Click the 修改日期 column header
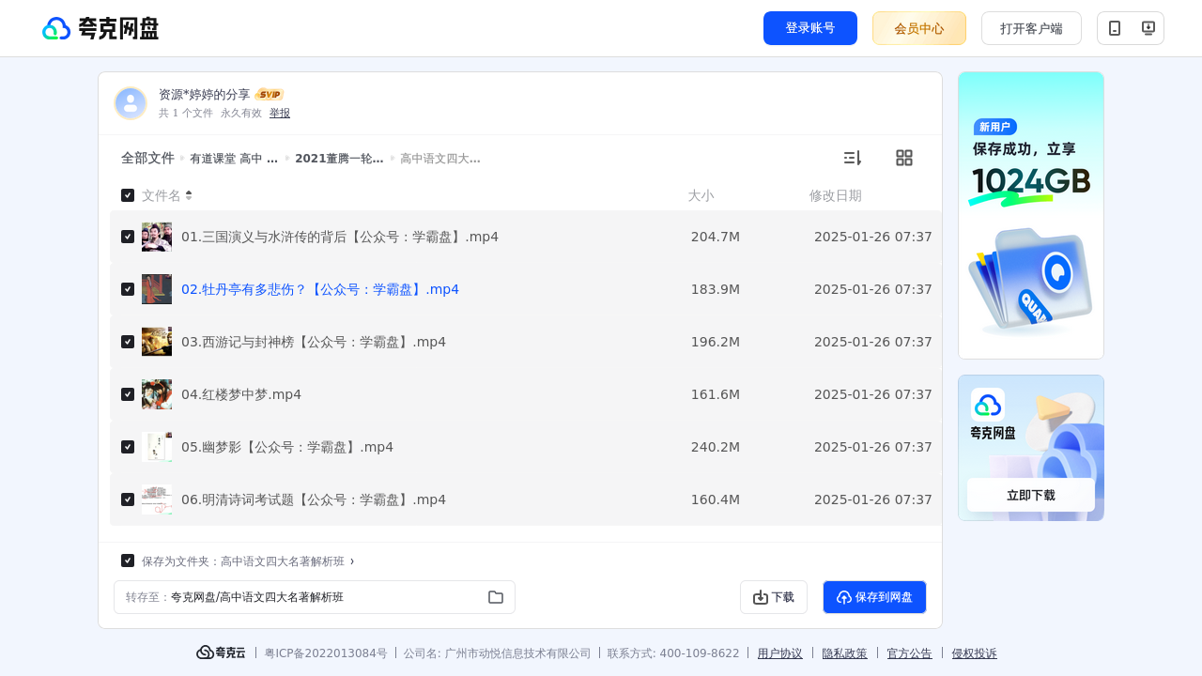The width and height of the screenshot is (1202, 676). [x=836, y=195]
